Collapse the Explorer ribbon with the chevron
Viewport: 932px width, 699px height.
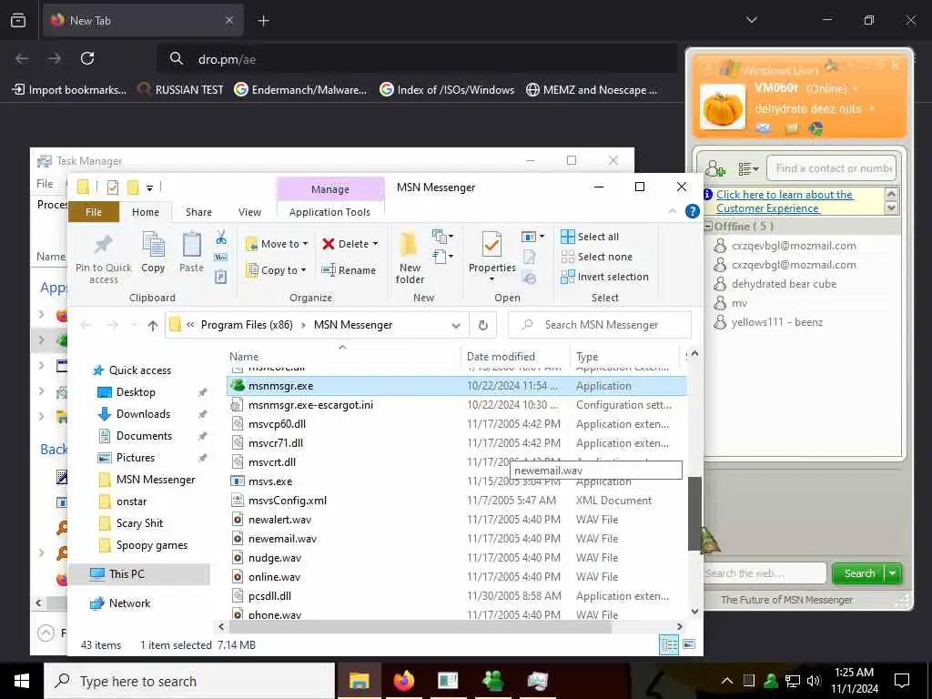point(673,211)
